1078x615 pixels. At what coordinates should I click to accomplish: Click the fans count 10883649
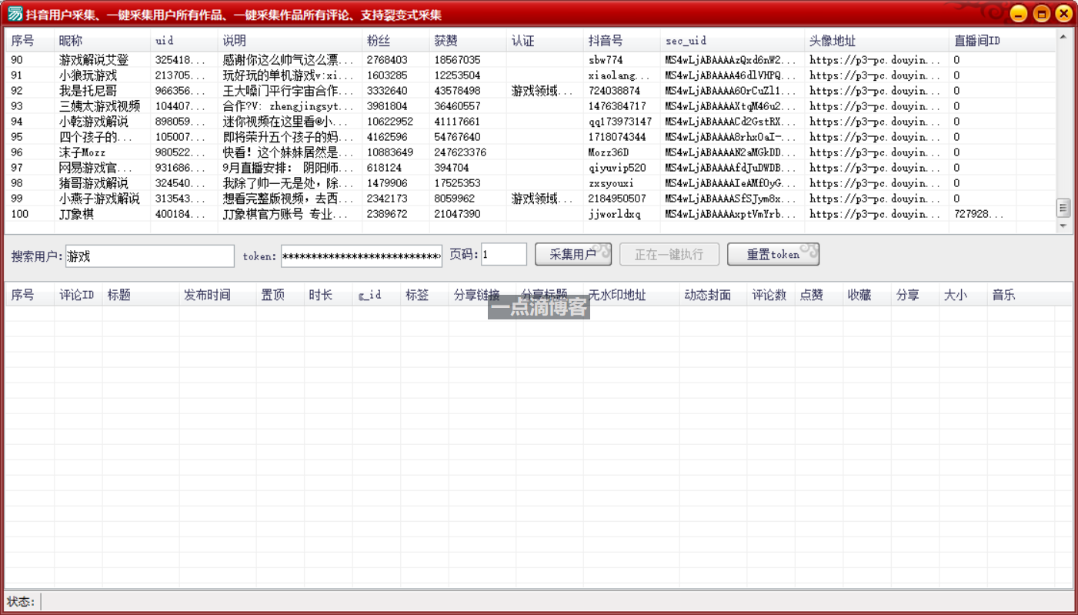[x=390, y=152]
